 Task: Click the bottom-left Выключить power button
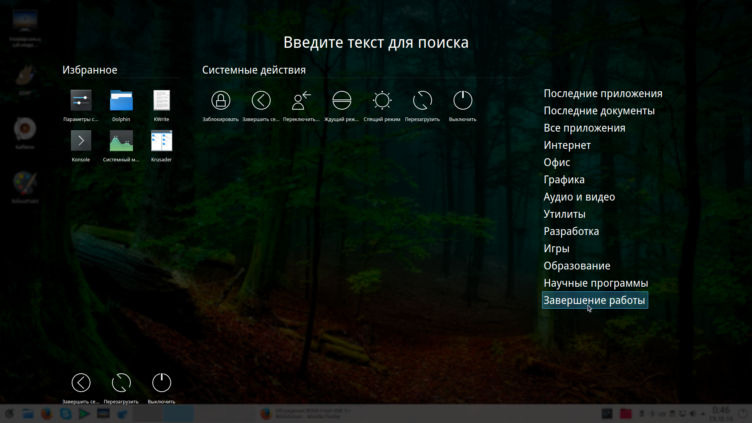(161, 383)
